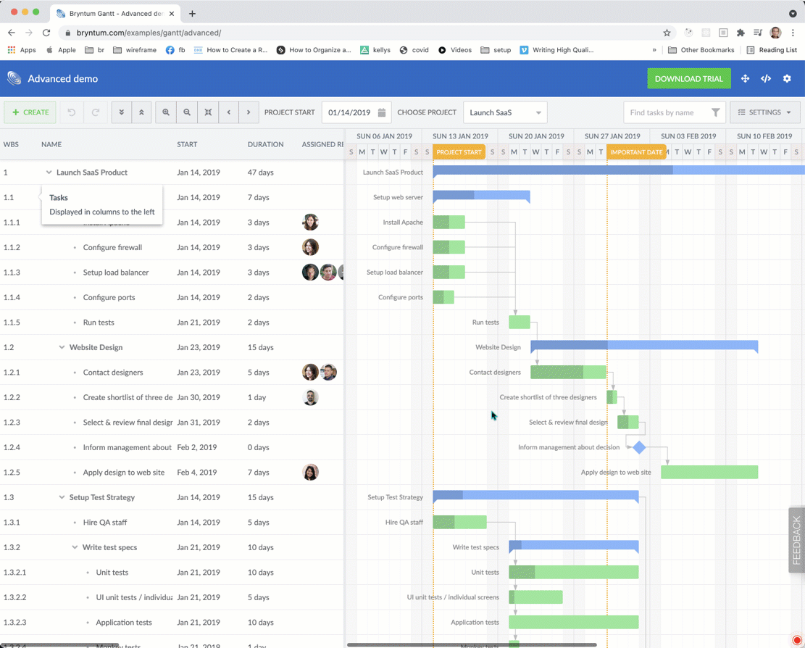Bookmark this page with the star icon
This screenshot has width=805, height=648.
[667, 33]
